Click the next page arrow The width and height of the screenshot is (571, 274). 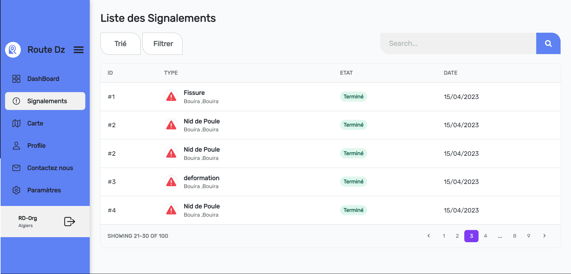click(x=545, y=236)
